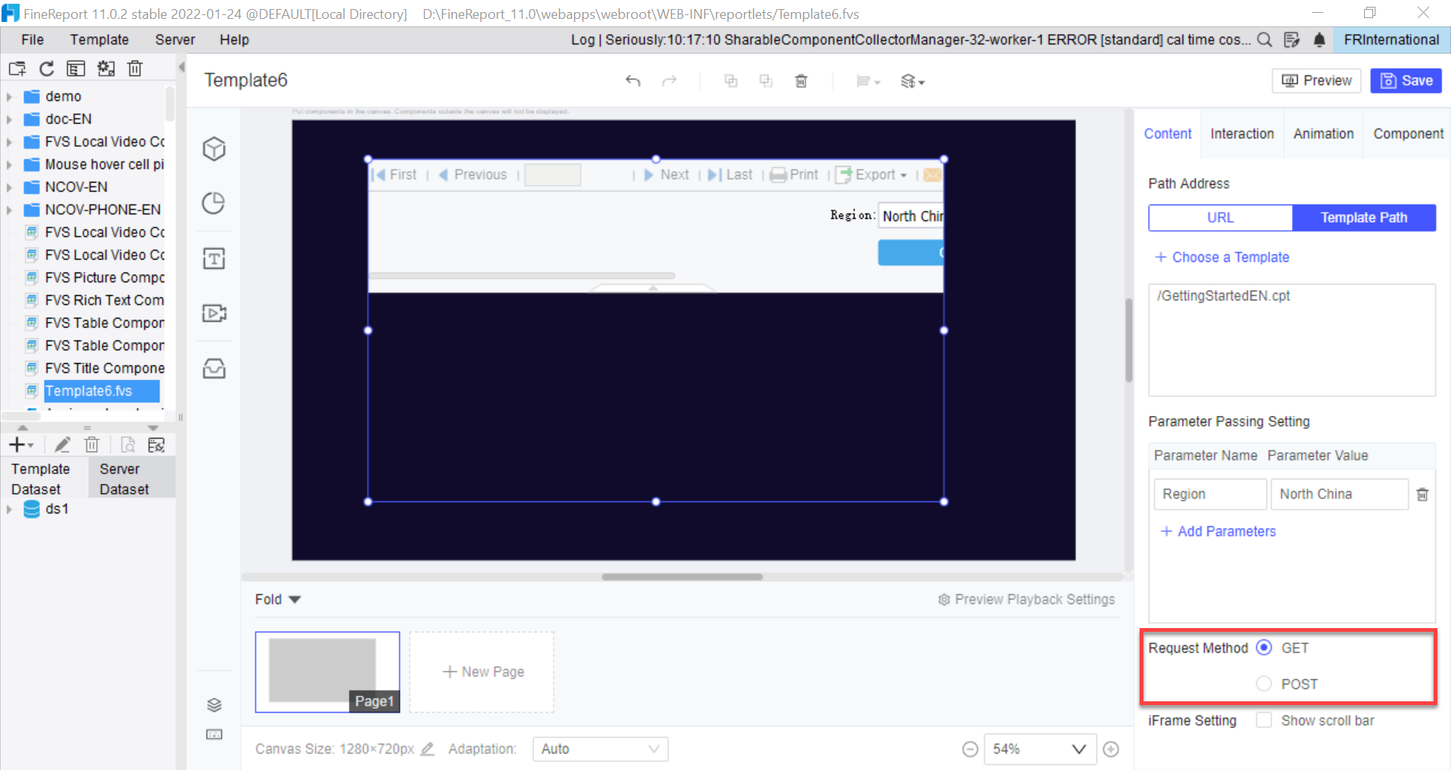The image size is (1451, 770).
Task: Open the Template menu
Action: tap(99, 39)
